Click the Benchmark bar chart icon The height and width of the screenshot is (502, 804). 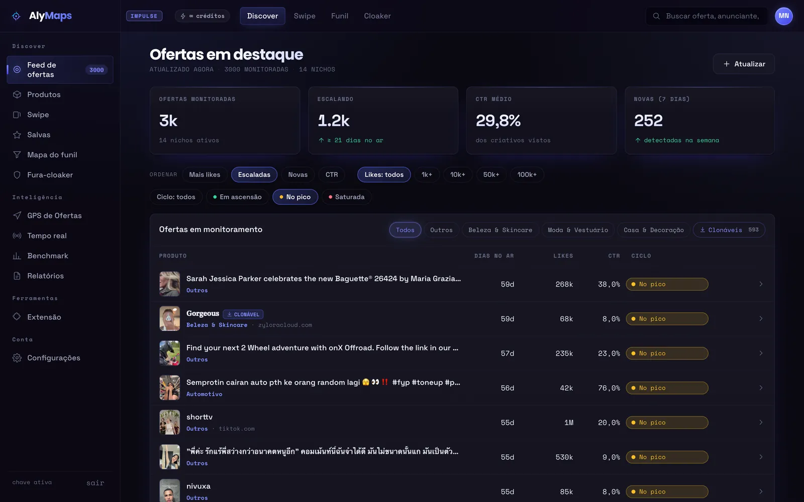pos(17,256)
